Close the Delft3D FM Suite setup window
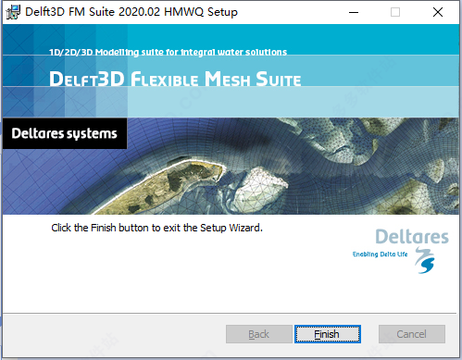The width and height of the screenshot is (462, 360). [438, 12]
